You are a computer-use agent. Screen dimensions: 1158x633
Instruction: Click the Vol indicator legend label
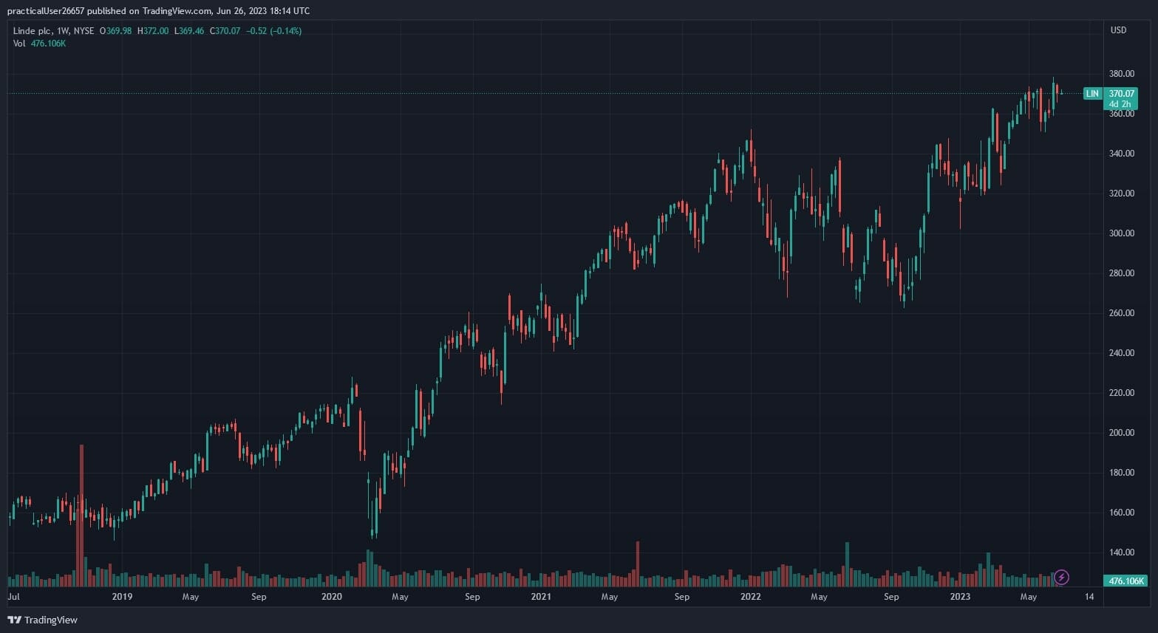pyautogui.click(x=19, y=44)
